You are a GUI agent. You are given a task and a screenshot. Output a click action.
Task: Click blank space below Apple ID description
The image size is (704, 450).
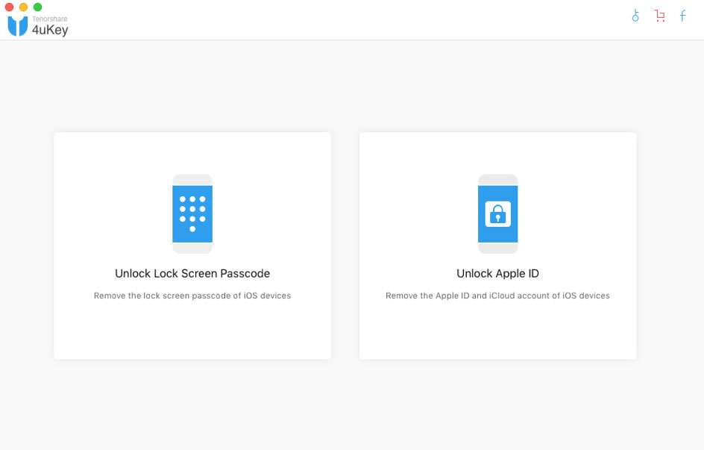tap(497, 330)
